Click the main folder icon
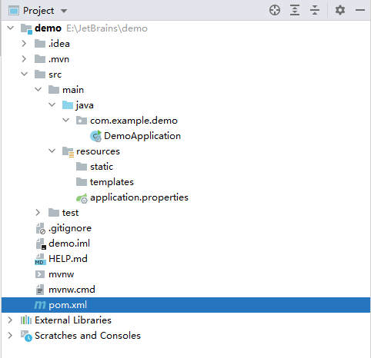The width and height of the screenshot is (371, 358). coord(54,90)
